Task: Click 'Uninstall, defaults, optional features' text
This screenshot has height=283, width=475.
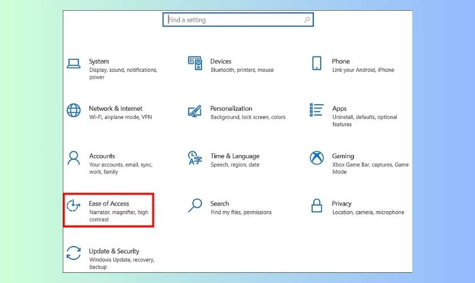Action: [365, 121]
